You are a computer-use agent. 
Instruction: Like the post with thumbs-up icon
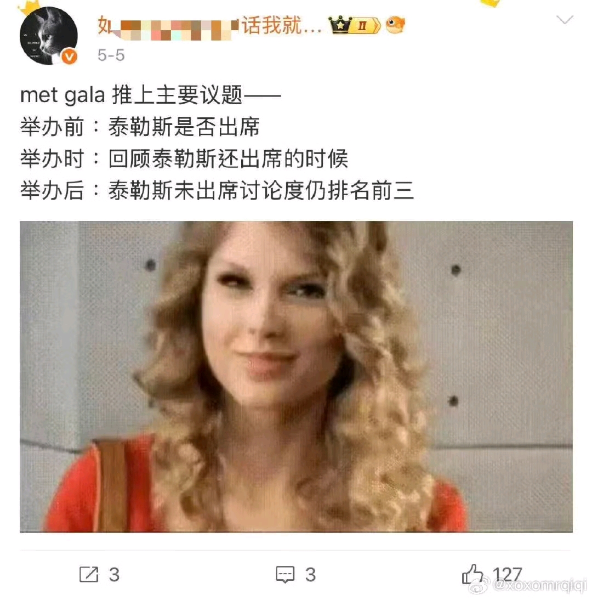point(473,574)
